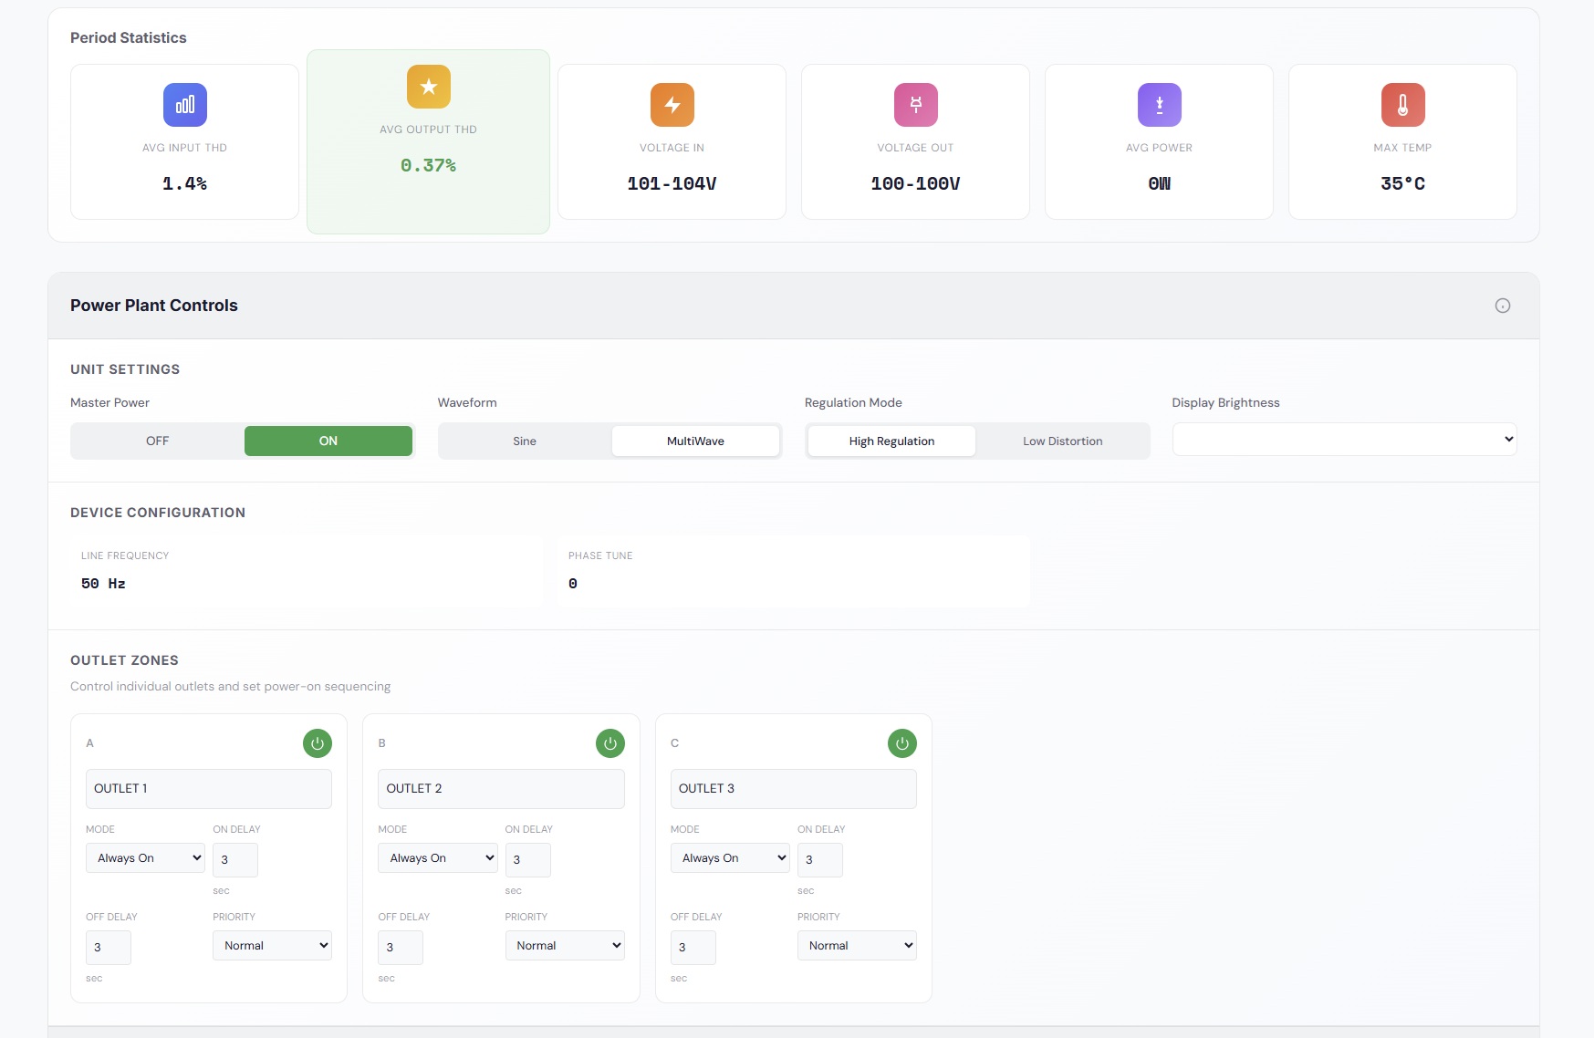
Task: Click the OUTLET 2 name field
Action: tap(501, 789)
